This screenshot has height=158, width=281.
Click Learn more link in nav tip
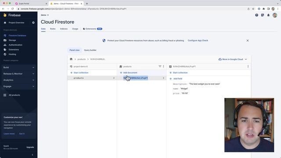coord(9,134)
